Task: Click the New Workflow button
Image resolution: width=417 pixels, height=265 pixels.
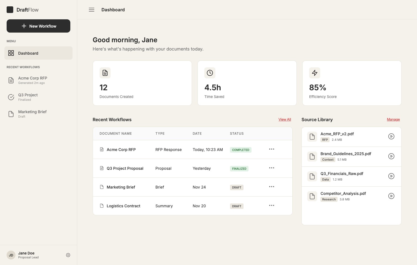Action: point(38,26)
